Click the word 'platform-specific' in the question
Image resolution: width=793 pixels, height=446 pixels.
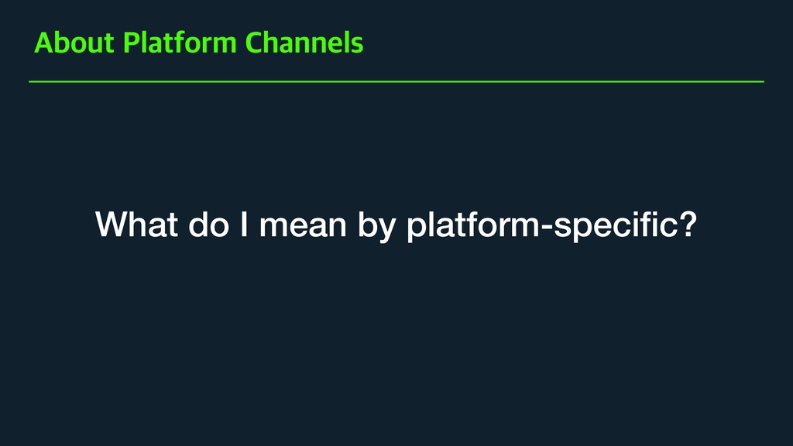coord(542,227)
